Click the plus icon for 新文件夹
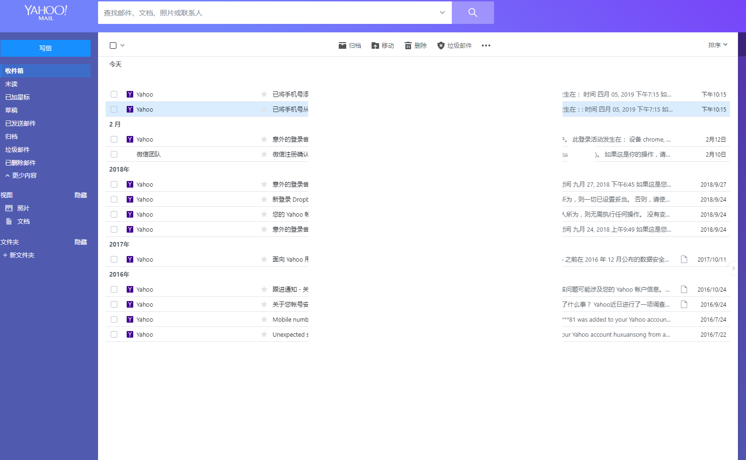Image resolution: width=746 pixels, height=460 pixels. [5, 255]
